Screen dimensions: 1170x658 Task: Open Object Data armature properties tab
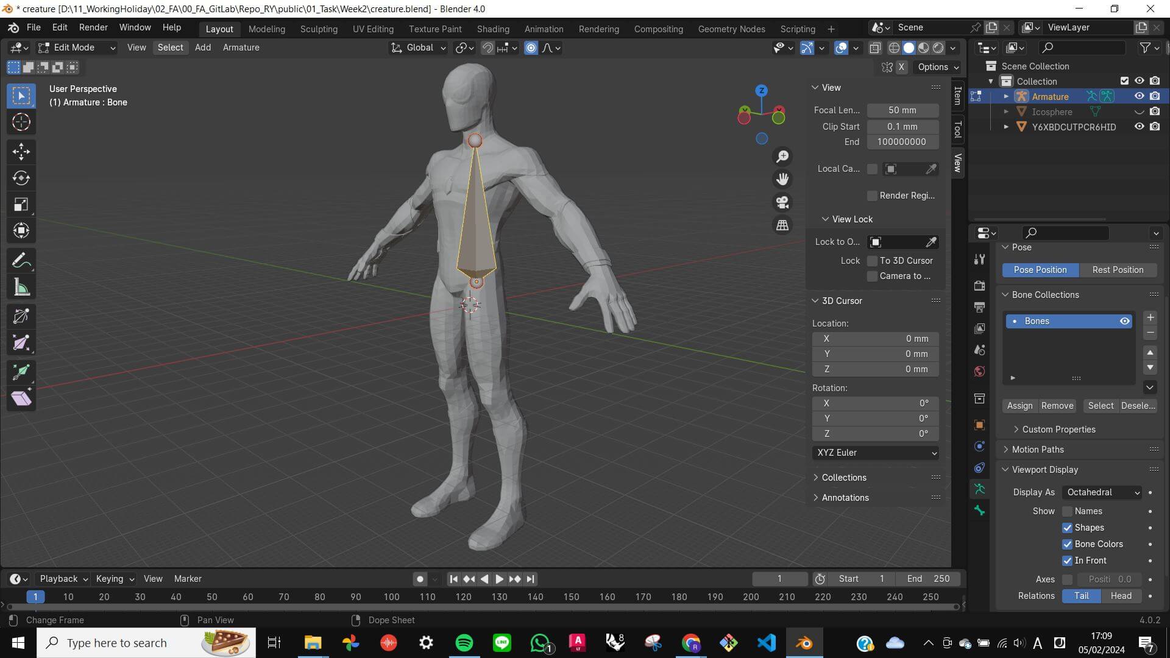coord(979,489)
